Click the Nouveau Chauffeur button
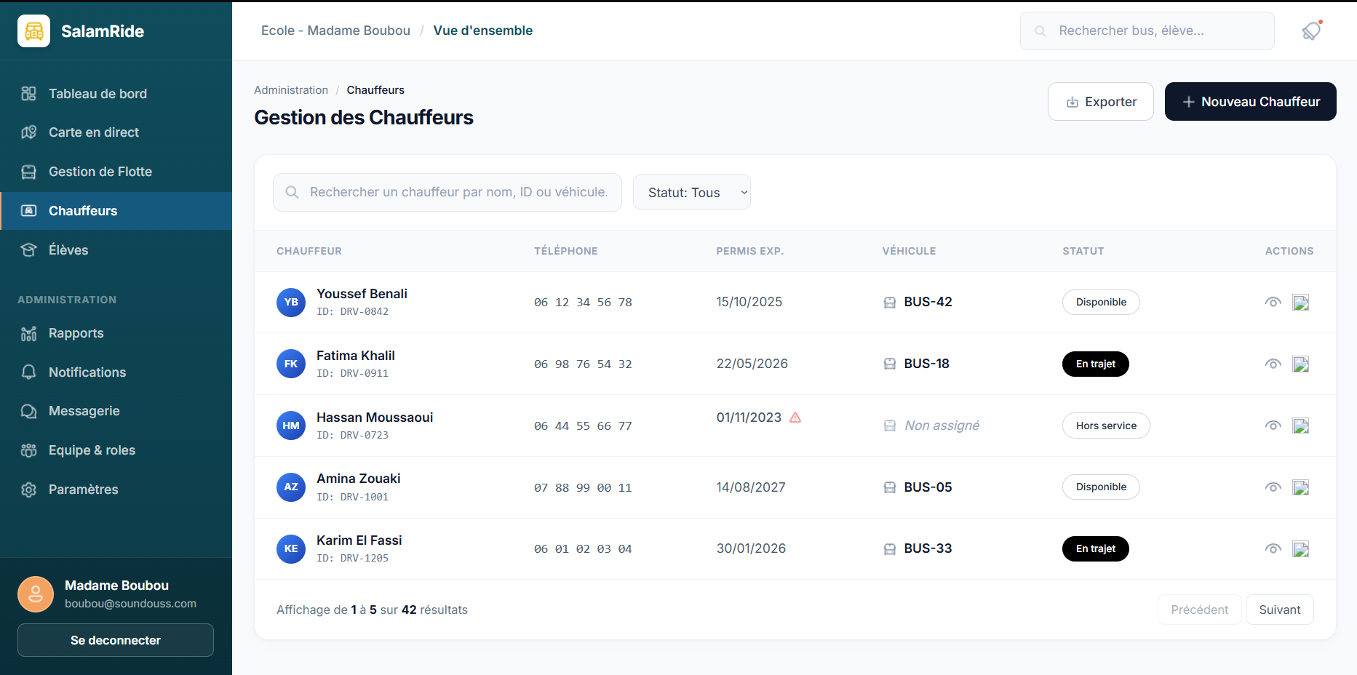 point(1250,102)
